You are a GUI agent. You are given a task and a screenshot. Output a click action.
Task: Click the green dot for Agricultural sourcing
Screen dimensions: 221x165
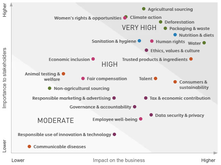[x=144, y=9]
